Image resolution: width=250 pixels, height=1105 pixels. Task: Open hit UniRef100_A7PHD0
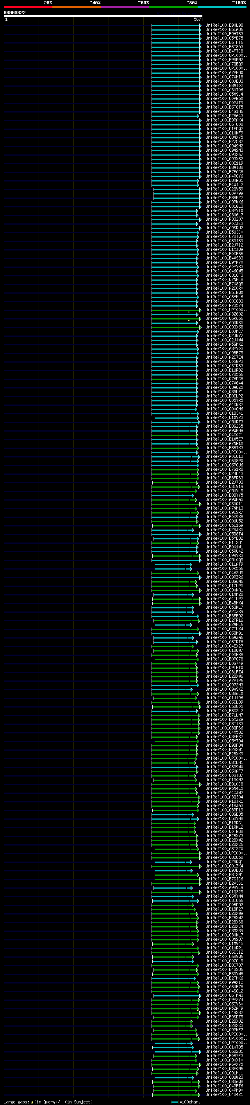[x=224, y=73]
